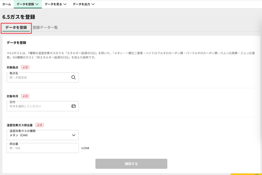The height and width of the screenshot is (175, 262).
Task: Click into the 日付 year-month field
Action: [38, 106]
